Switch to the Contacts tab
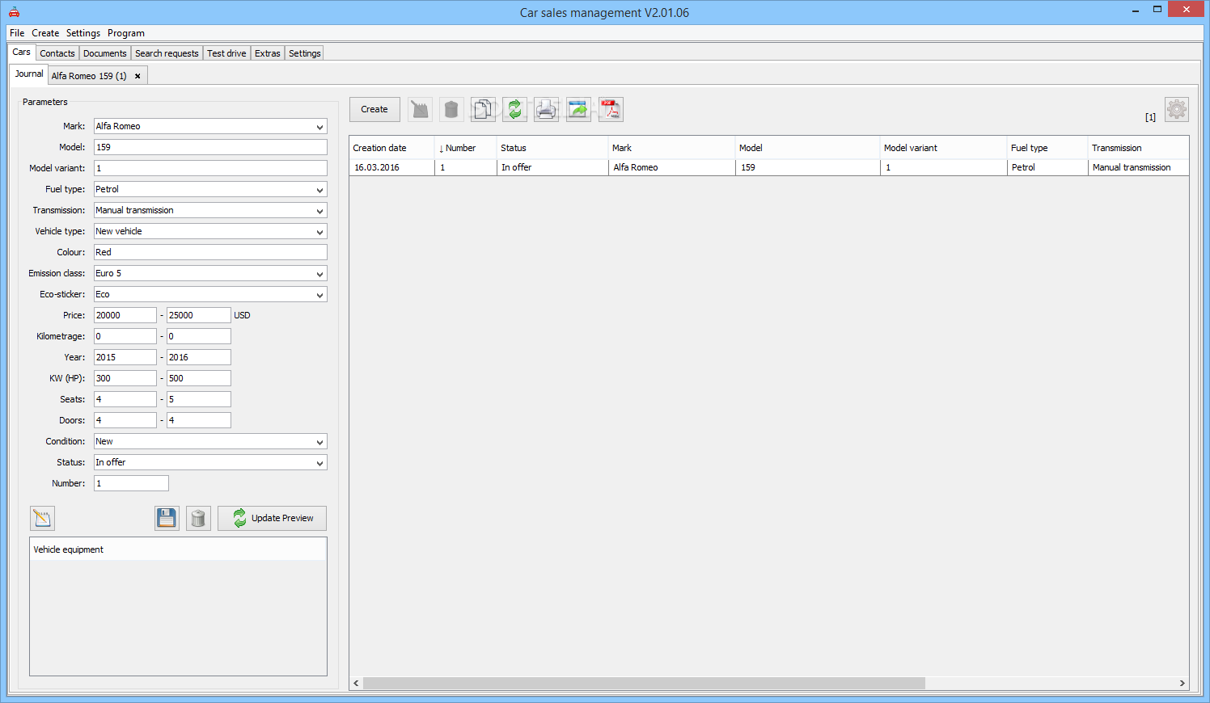The height and width of the screenshot is (703, 1210). coord(57,53)
